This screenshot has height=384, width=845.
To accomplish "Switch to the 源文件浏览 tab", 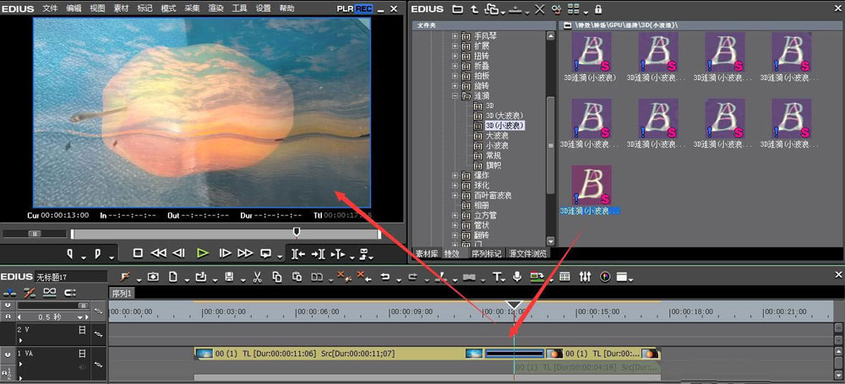I will coord(527,254).
